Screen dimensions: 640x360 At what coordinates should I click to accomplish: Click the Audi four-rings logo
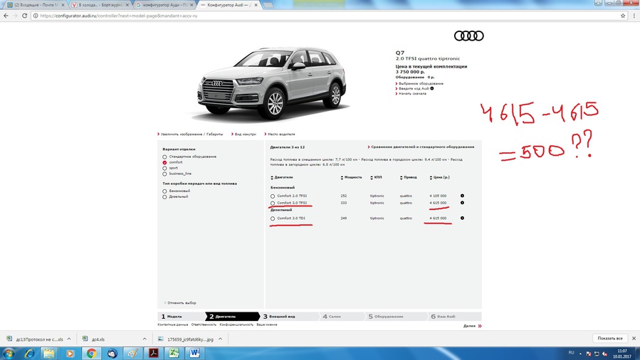click(469, 36)
